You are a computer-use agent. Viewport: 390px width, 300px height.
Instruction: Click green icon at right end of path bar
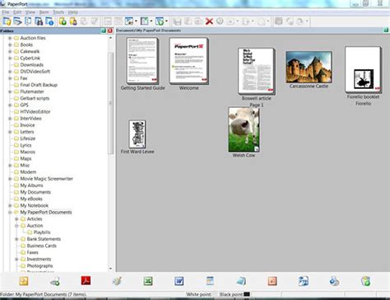[x=386, y=30]
